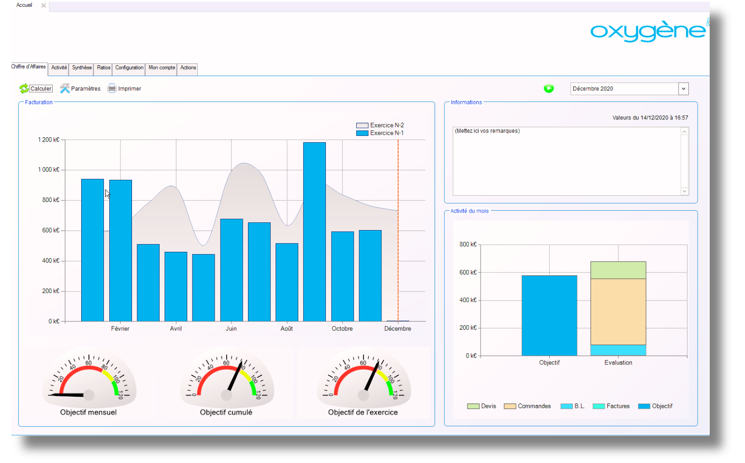Expand the Décembre 2020 period dropdown
Viewport: 745px width, 463px height.
[683, 89]
